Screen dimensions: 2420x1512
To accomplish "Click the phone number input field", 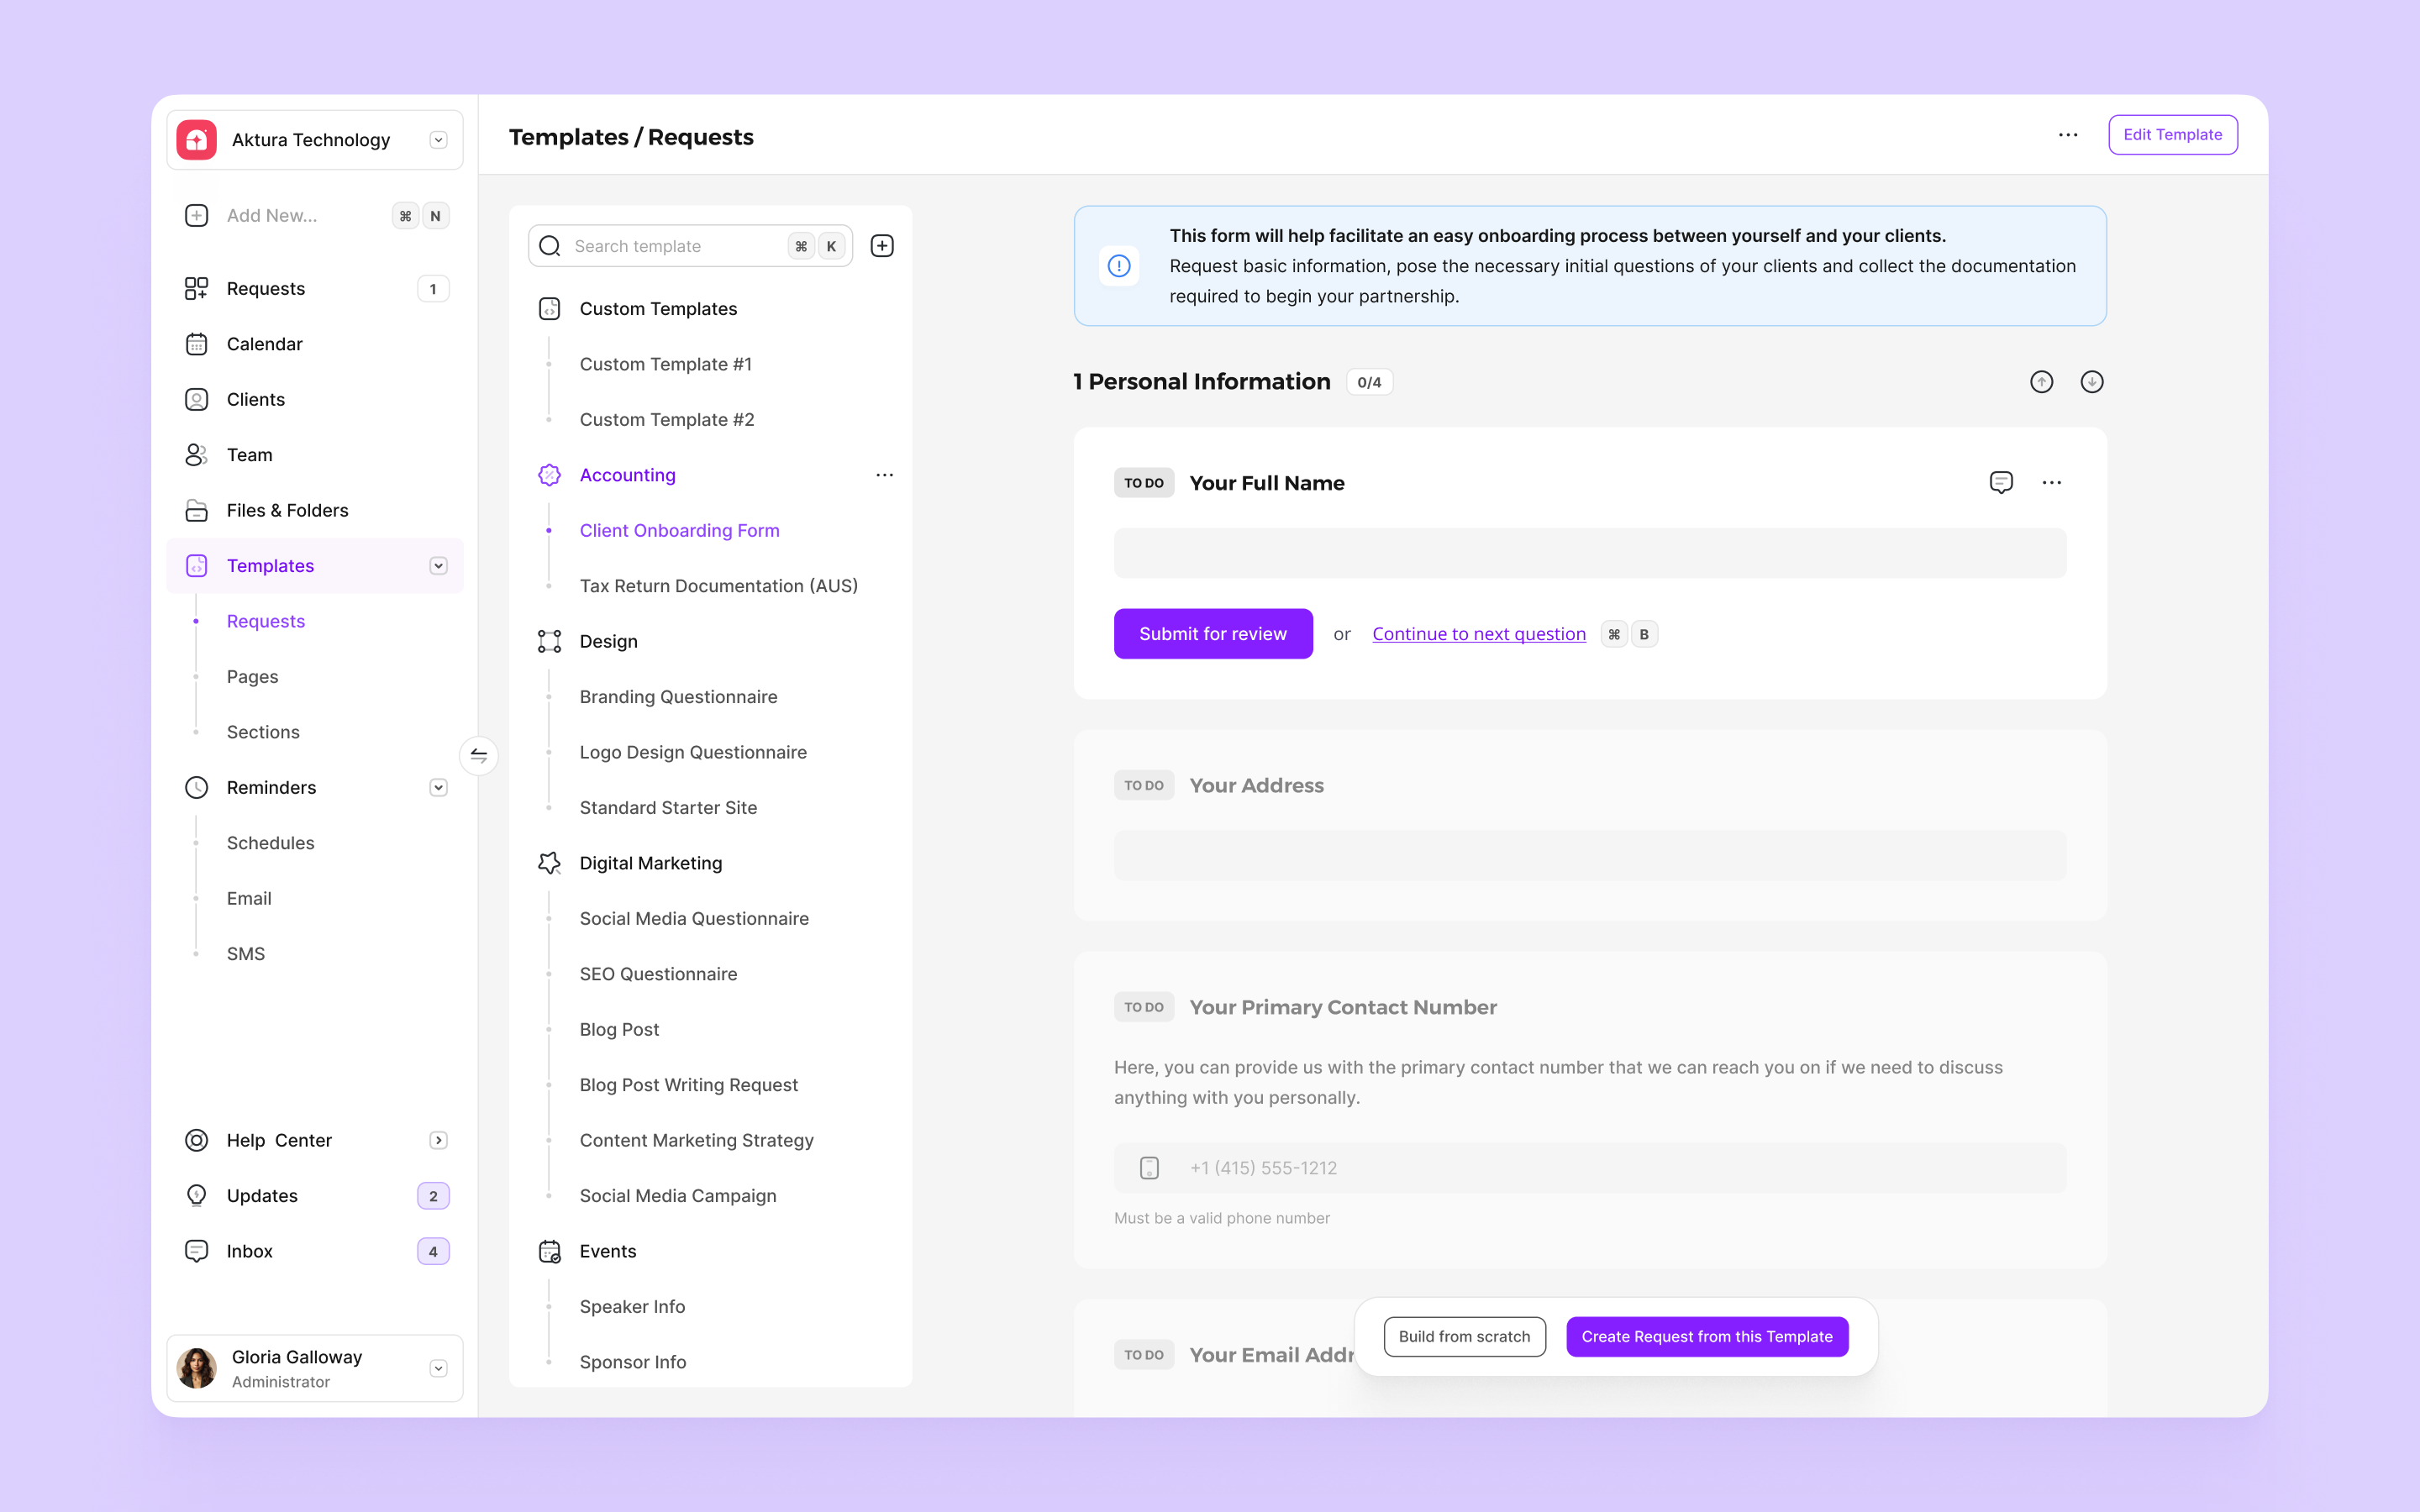I will [1590, 1168].
